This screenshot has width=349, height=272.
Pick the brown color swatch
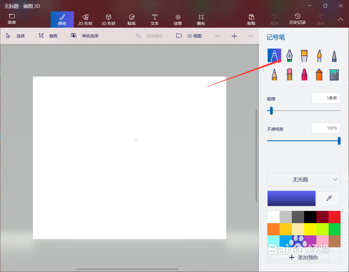point(335,241)
